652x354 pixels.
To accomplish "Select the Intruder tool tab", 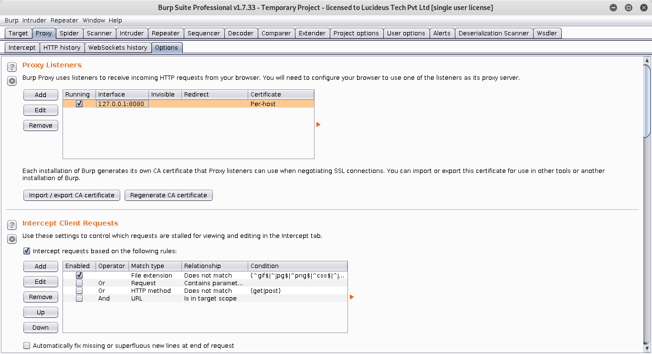I will (x=132, y=33).
